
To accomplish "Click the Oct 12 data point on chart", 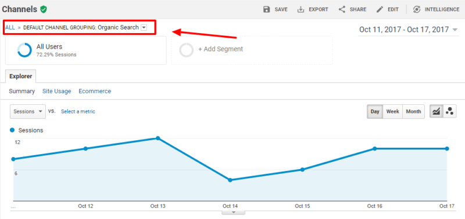I will point(85,148).
